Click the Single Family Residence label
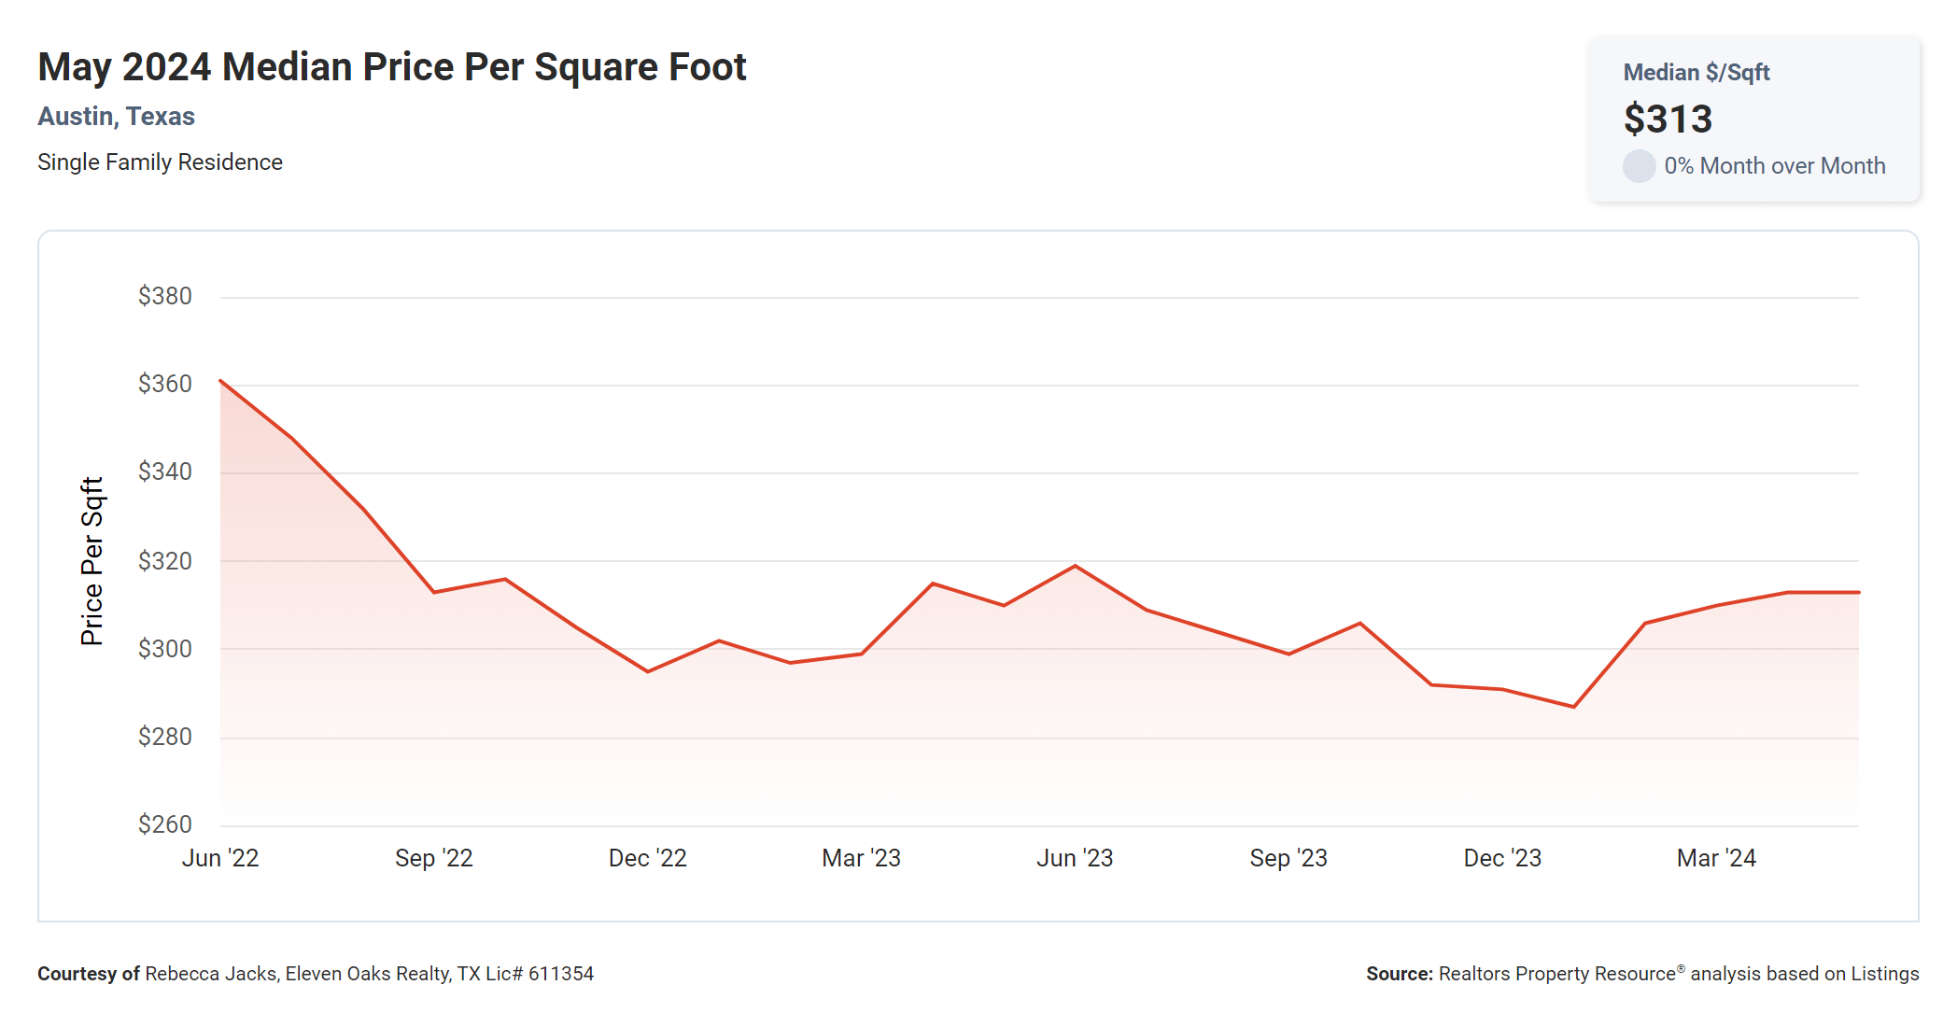 pos(160,162)
